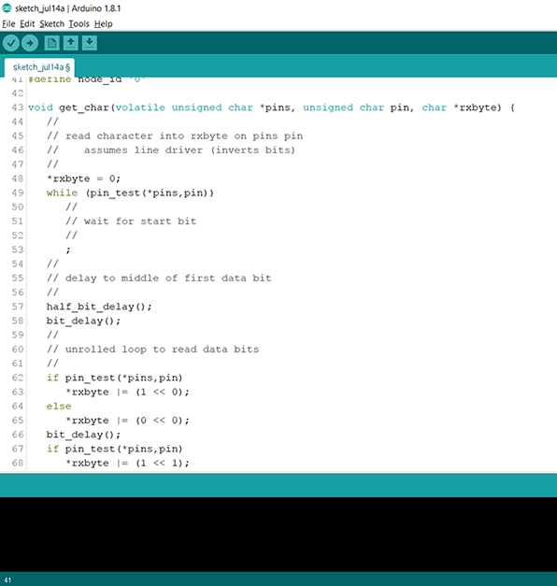Click comment 'delay to middle of first data bit'
Image resolution: width=557 pixels, height=586 pixels.
click(x=159, y=279)
